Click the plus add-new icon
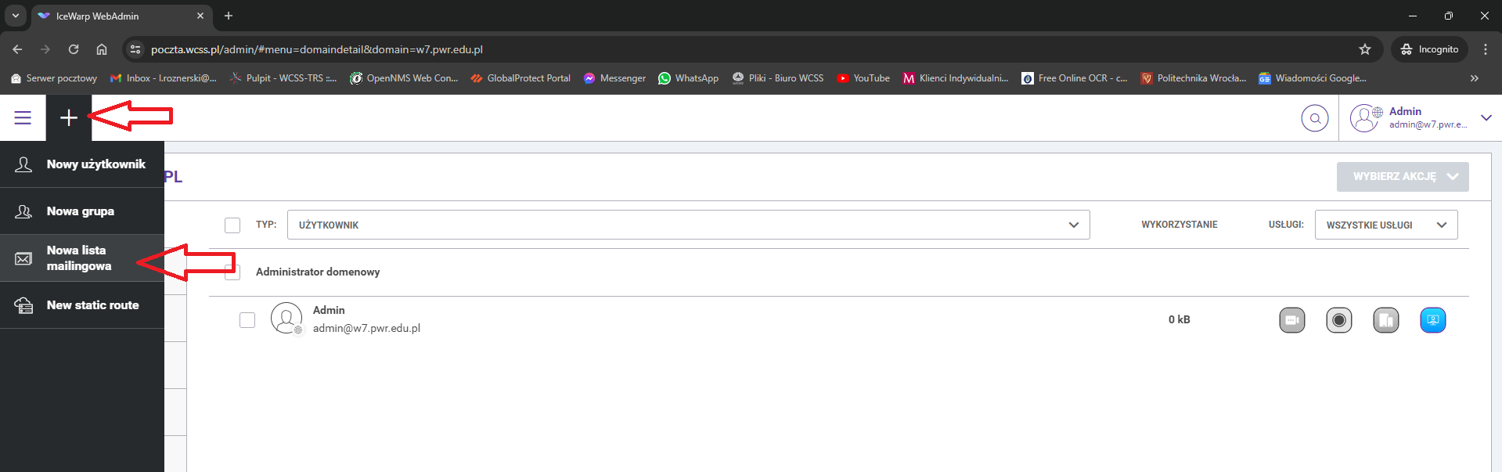 tap(69, 117)
